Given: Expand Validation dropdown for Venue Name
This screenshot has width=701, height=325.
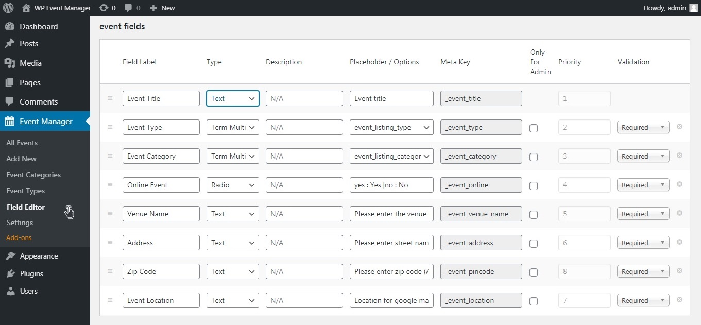Looking at the screenshot, I should pyautogui.click(x=643, y=214).
